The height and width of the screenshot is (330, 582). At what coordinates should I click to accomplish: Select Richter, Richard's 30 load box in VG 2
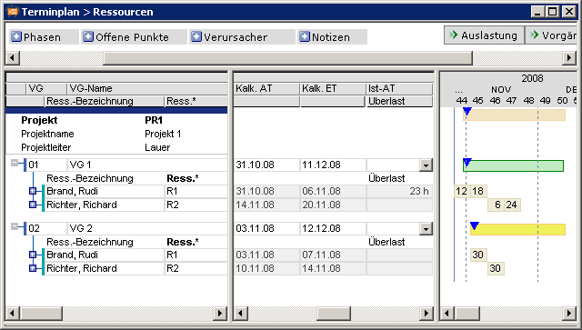[x=496, y=268]
